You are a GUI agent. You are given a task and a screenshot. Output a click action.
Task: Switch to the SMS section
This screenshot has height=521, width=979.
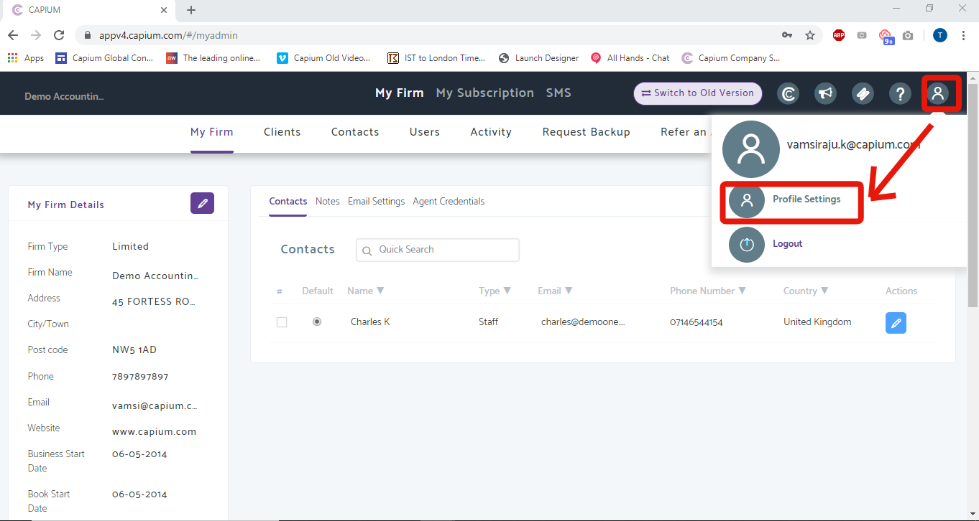(559, 93)
